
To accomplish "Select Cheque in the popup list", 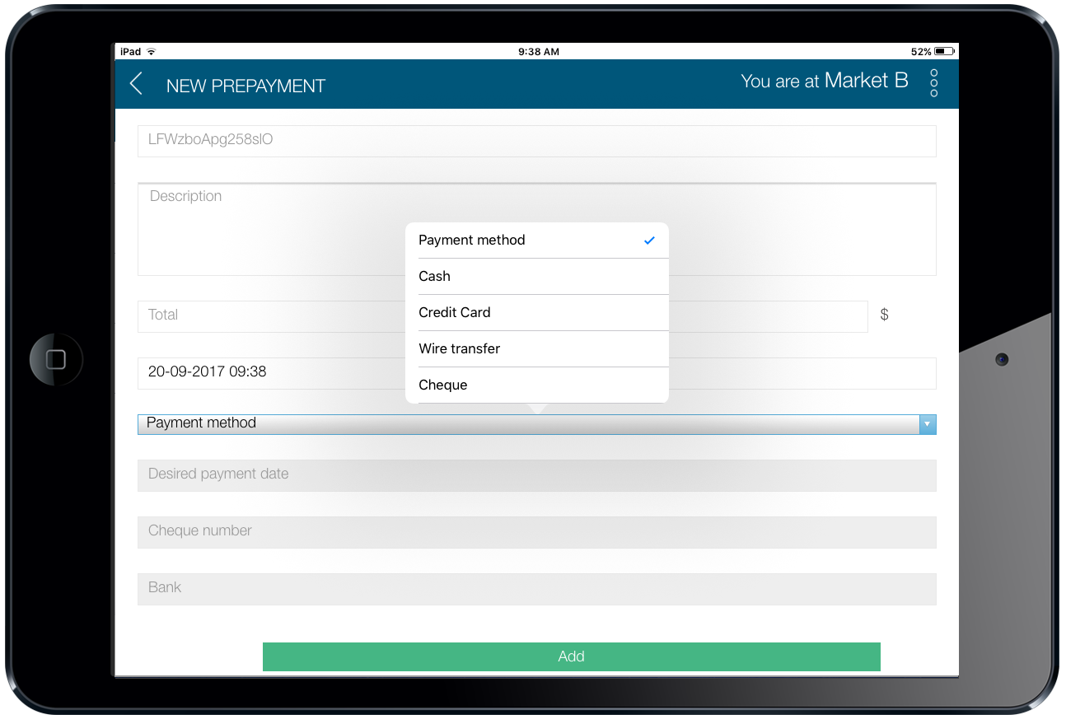I will pyautogui.click(x=537, y=385).
